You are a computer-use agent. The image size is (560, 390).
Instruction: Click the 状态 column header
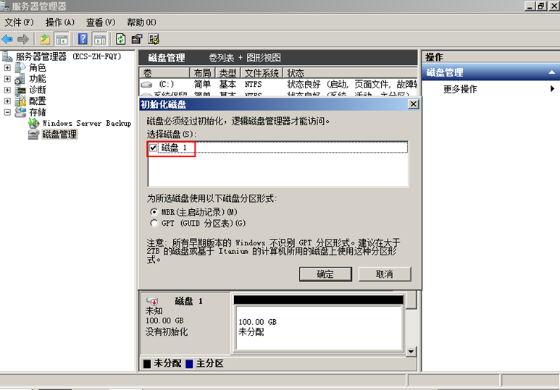point(350,73)
